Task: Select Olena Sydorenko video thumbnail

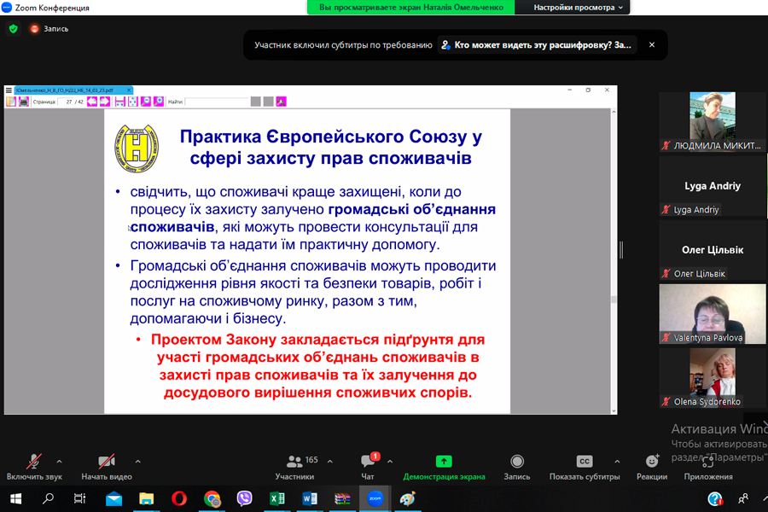Action: tap(713, 378)
